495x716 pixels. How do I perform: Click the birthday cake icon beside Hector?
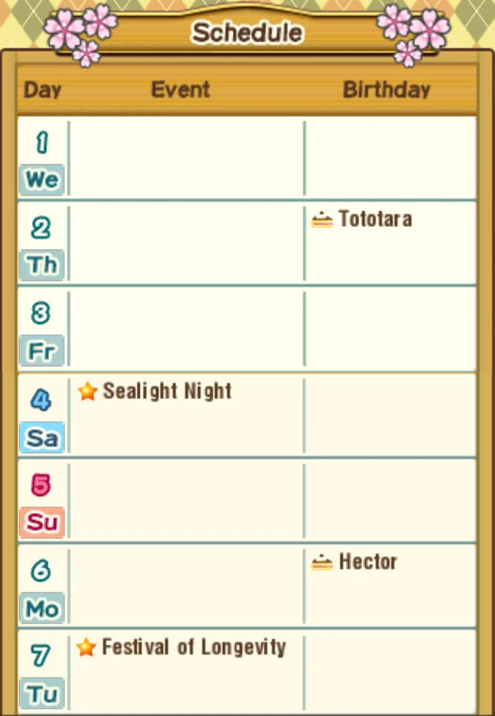click(324, 561)
